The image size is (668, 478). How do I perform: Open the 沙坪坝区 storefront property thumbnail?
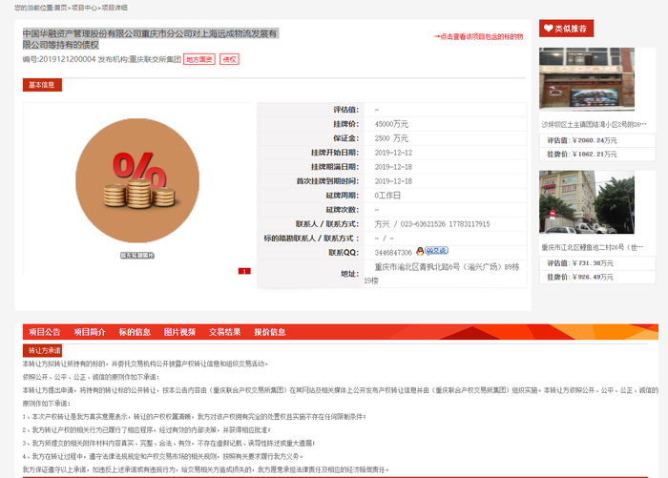point(587,79)
